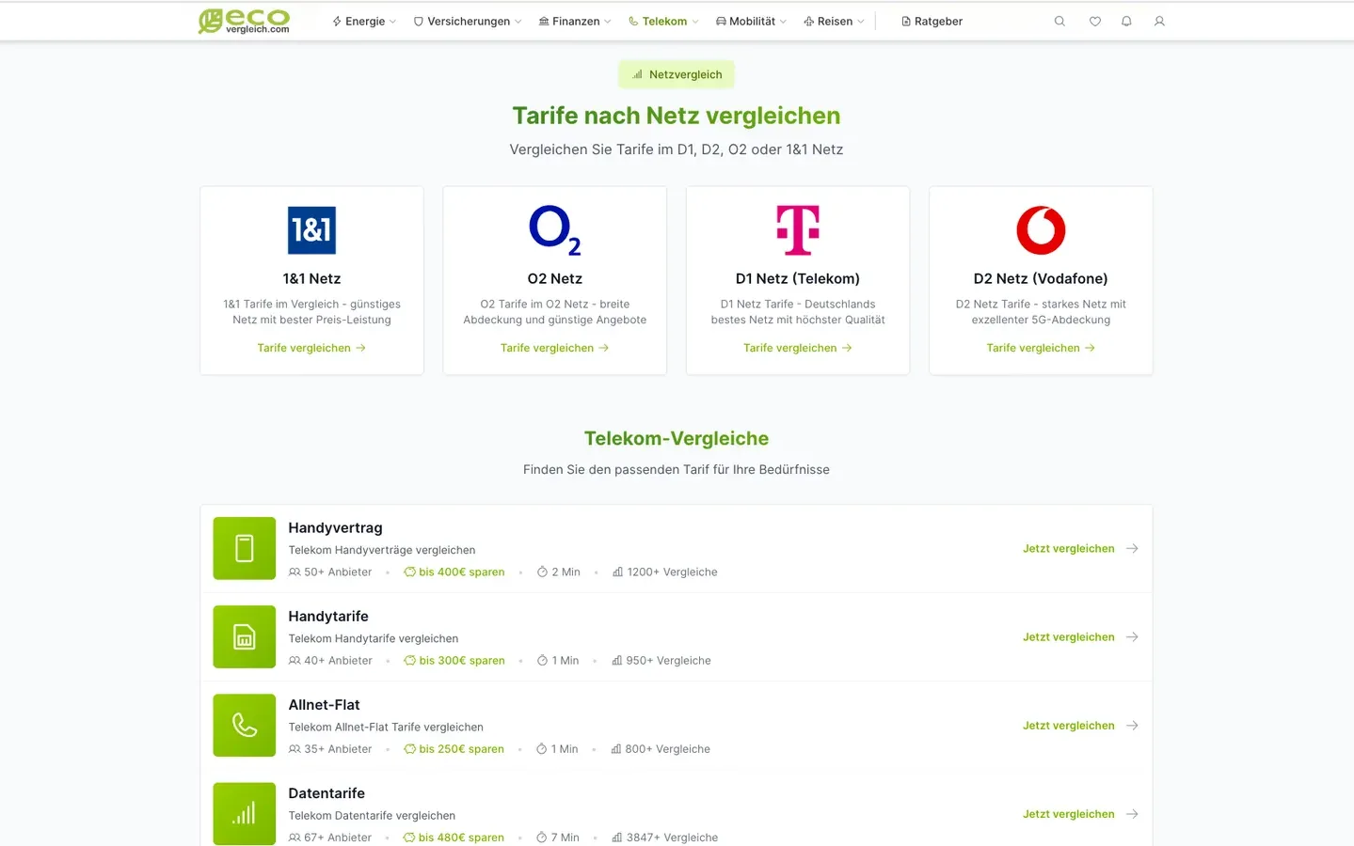Click '950+ Vergleiche' stat
This screenshot has height=846, width=1354.
point(661,661)
